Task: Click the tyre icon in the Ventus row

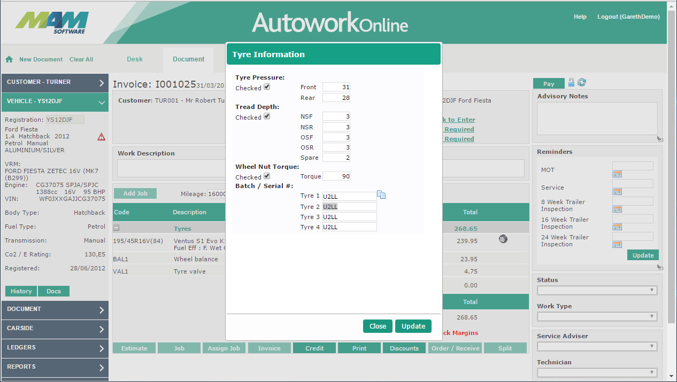Action: (x=503, y=239)
